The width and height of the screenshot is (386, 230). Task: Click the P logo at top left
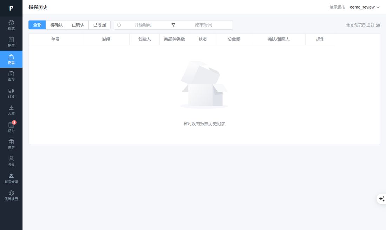click(11, 8)
